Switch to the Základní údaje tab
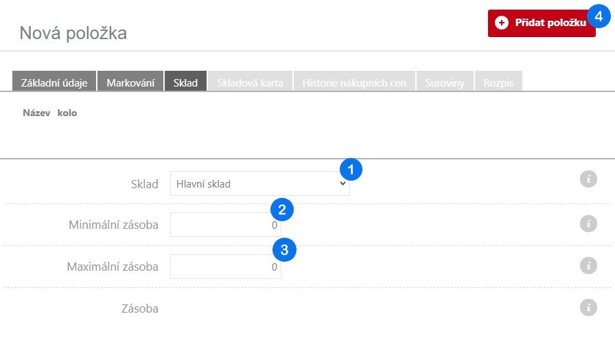This screenshot has width=615, height=338. 54,83
